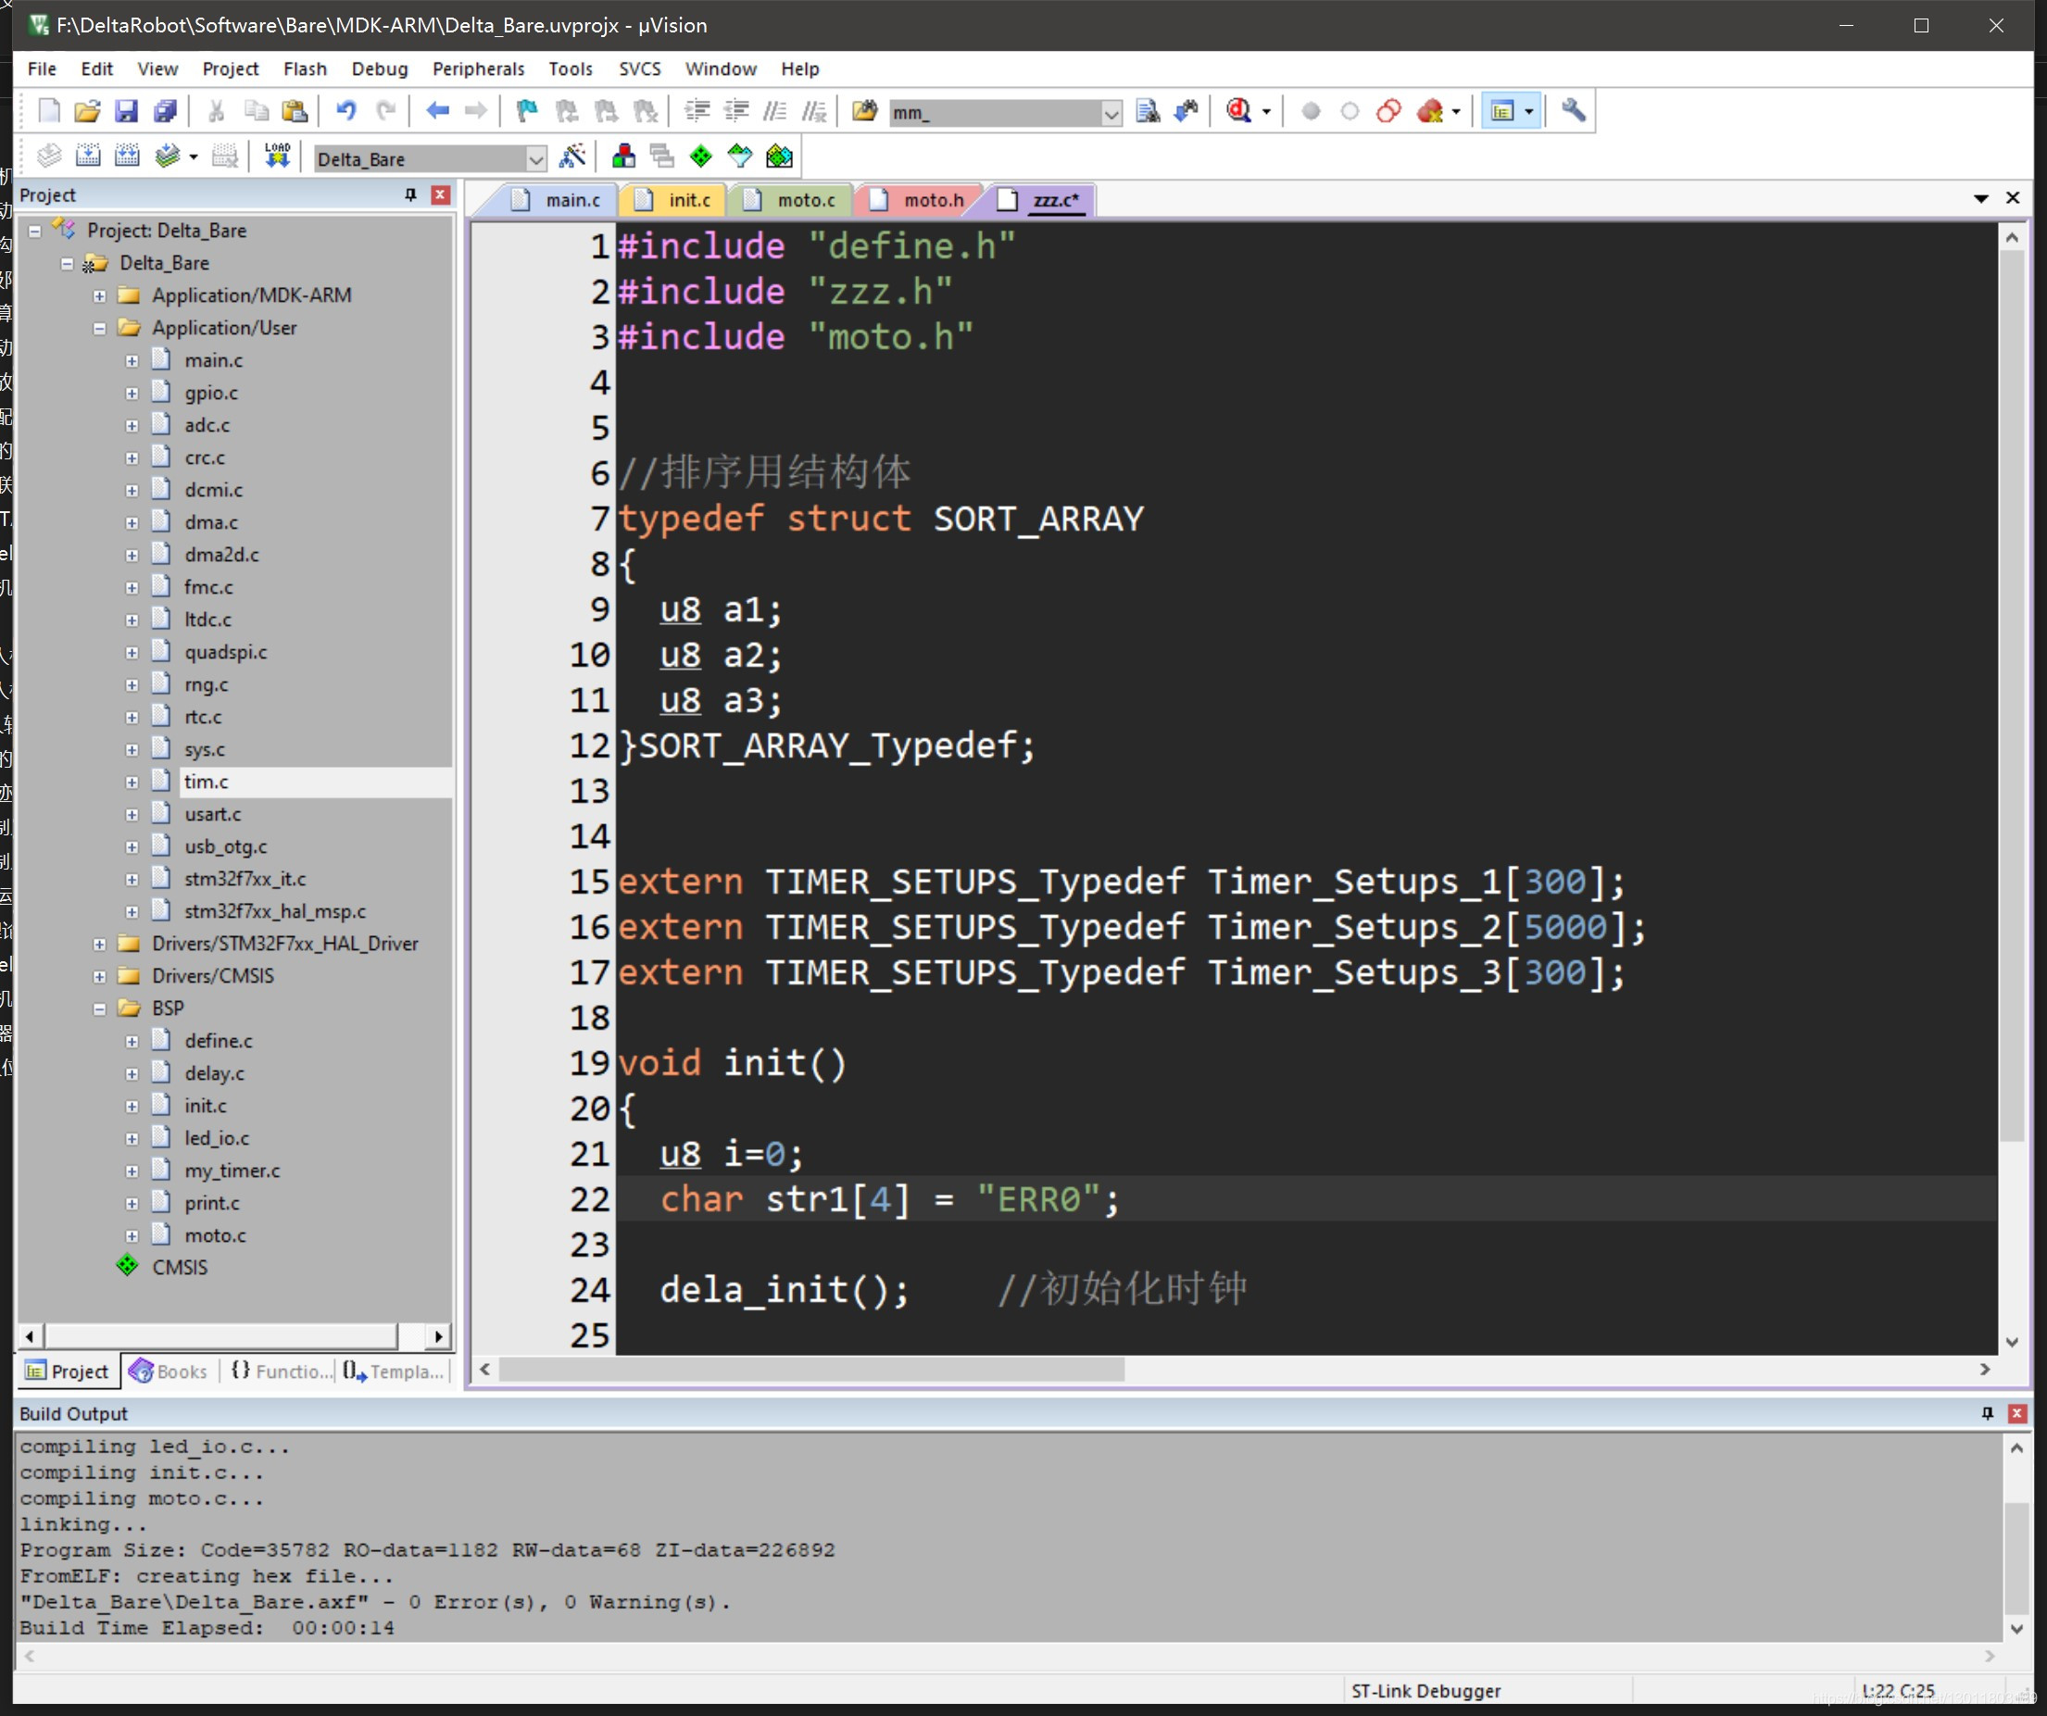This screenshot has width=2047, height=1716.
Task: Open the Templates tab in the project pane
Action: (394, 1372)
